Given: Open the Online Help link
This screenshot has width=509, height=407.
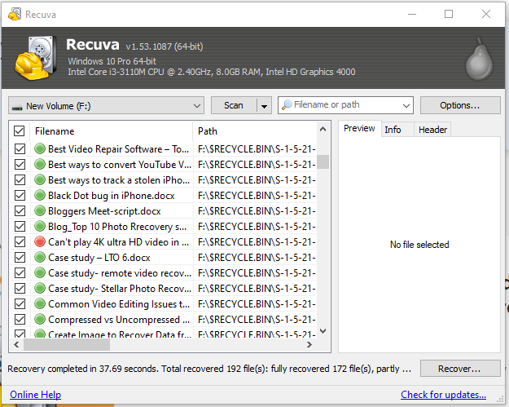Looking at the screenshot, I should tap(35, 394).
